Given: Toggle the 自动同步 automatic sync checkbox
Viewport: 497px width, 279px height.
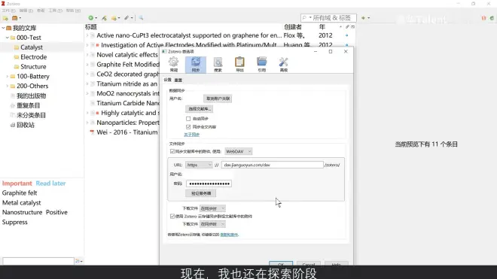Looking at the screenshot, I should [x=188, y=119].
